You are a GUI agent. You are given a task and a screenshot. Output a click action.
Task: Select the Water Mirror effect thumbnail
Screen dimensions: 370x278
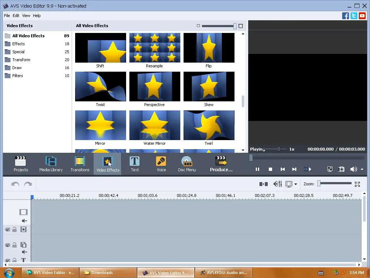point(155,125)
